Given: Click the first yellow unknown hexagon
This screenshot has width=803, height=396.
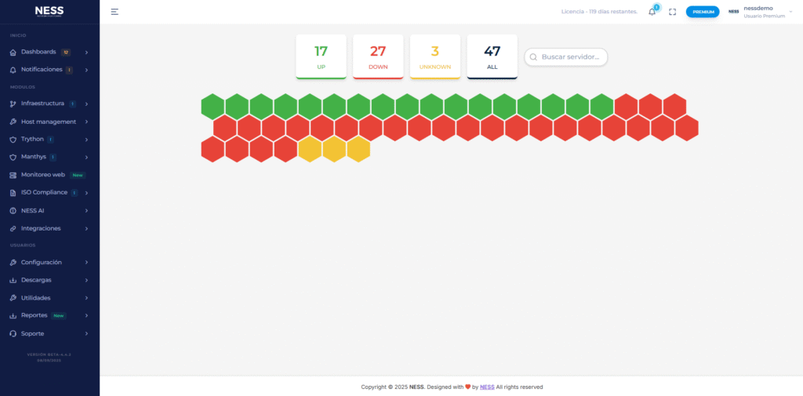Looking at the screenshot, I should click(x=310, y=149).
